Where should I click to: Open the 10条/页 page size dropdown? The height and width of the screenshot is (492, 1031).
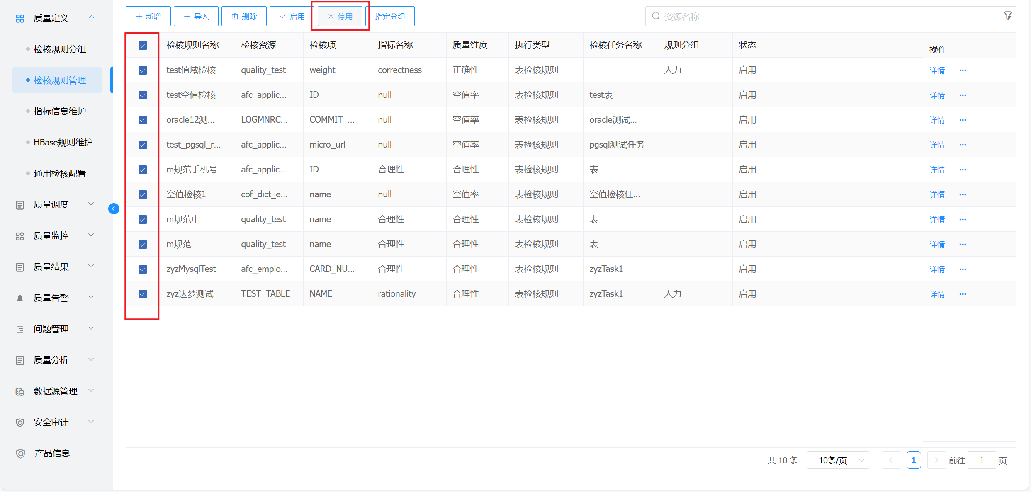(838, 460)
